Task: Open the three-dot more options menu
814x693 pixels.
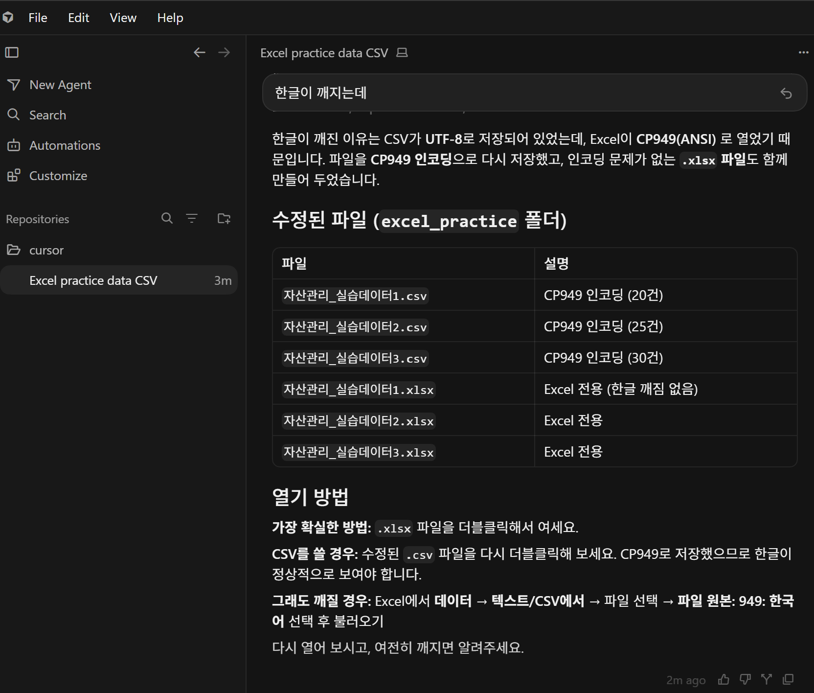Action: pos(803,52)
